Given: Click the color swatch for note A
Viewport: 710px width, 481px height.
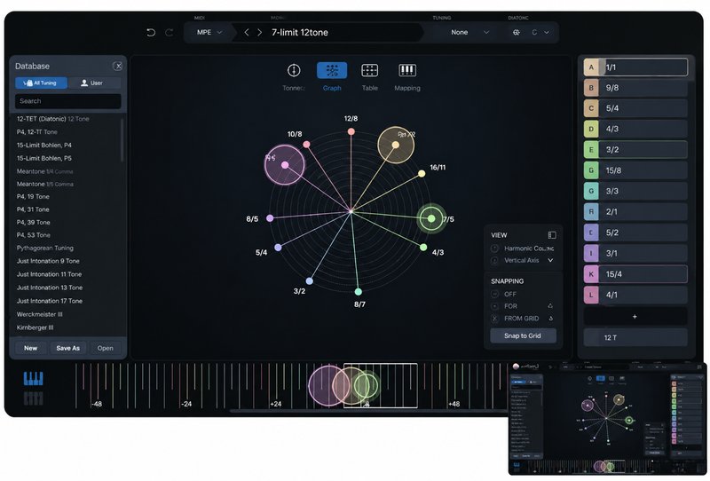Looking at the screenshot, I should coord(591,67).
